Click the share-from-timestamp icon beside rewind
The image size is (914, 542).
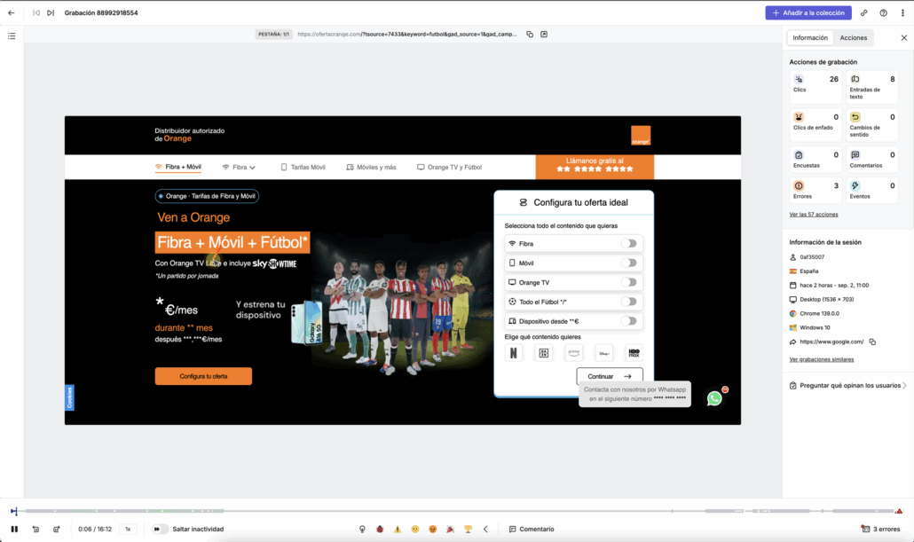pos(57,530)
